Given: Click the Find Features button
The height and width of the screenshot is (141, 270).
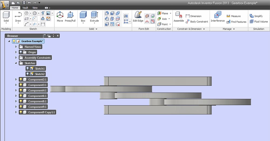Looking at the screenshot, I should tap(237, 22).
